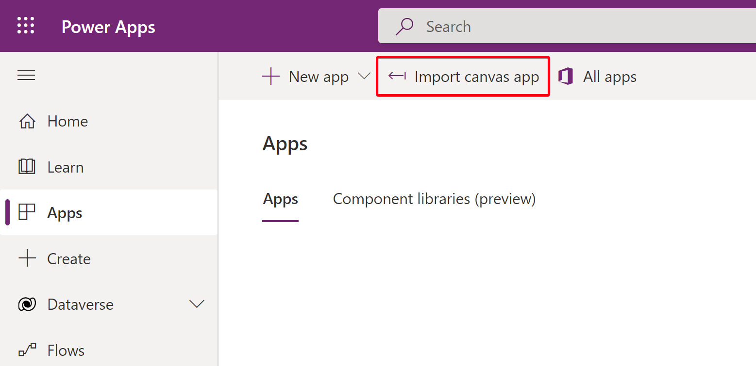Collapse the navigation with hamburger icon
This screenshot has width=756, height=366.
coord(26,75)
